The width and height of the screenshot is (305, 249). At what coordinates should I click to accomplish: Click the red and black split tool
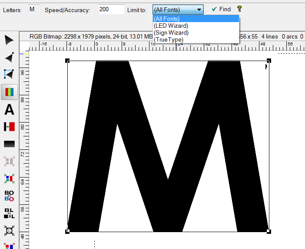pyautogui.click(x=9, y=126)
